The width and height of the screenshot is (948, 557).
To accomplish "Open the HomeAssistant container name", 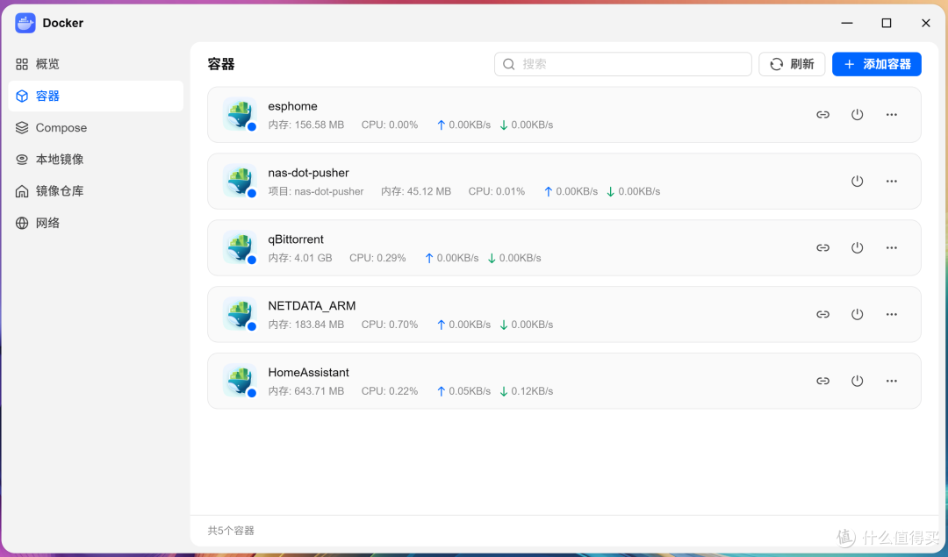I will coord(308,372).
